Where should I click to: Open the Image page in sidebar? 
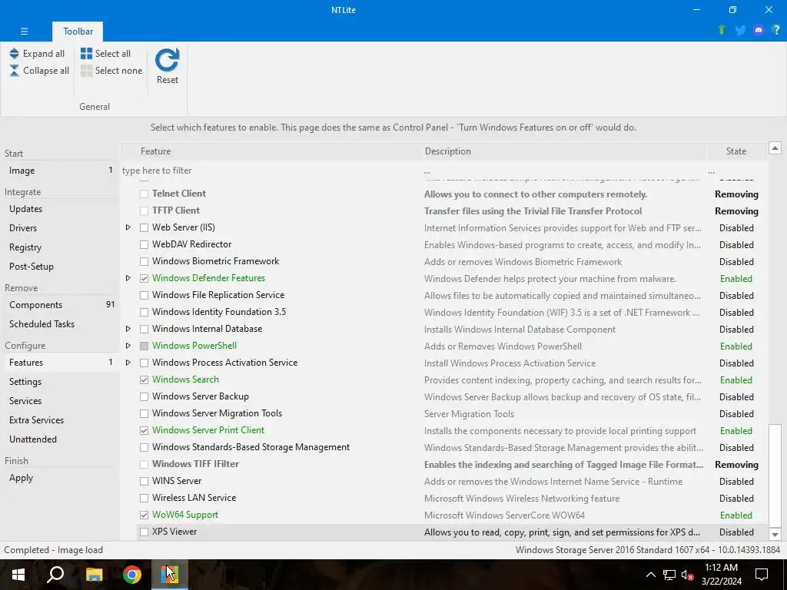click(x=60, y=171)
